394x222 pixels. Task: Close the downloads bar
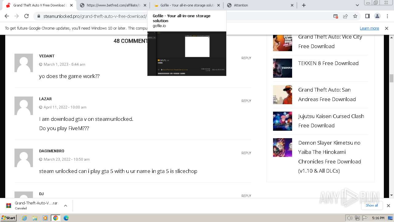[388, 206]
